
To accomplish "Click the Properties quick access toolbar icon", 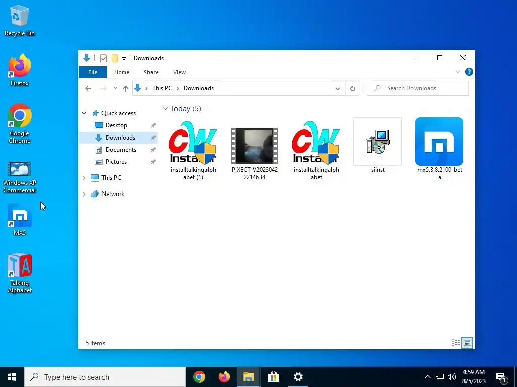I will 103,58.
